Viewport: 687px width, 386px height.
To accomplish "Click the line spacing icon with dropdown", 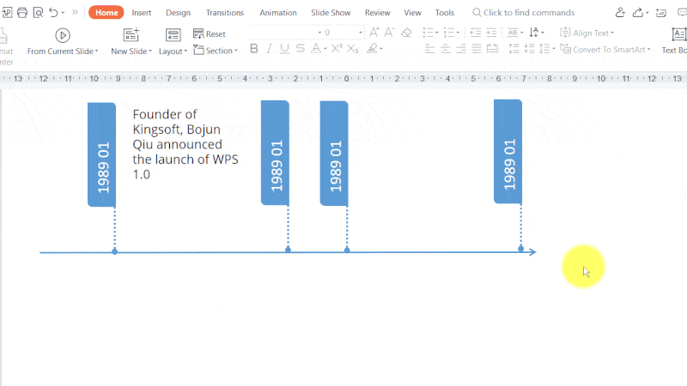I will point(546,49).
